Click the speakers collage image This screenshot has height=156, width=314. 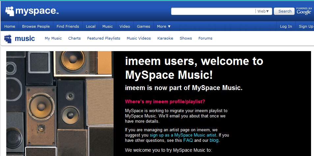coord(60,104)
